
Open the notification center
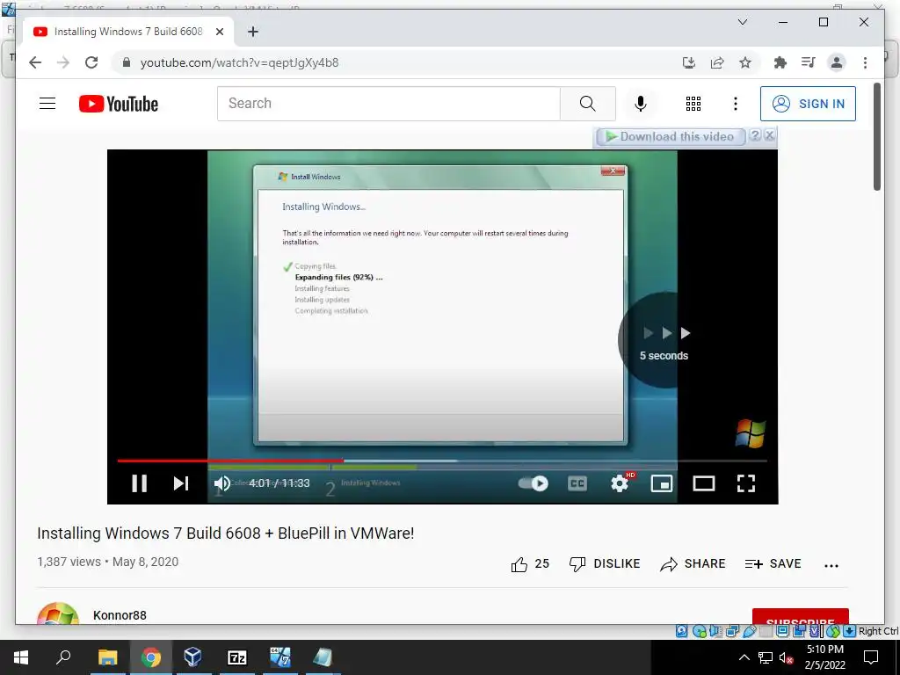(x=871, y=657)
